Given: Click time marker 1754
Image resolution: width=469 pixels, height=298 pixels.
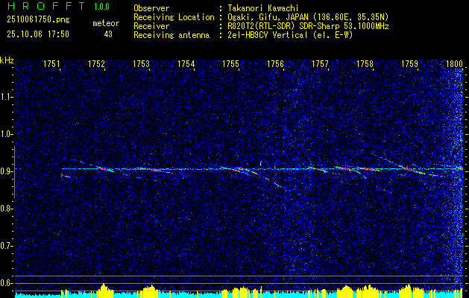Looking at the screenshot, I should click(186, 63).
